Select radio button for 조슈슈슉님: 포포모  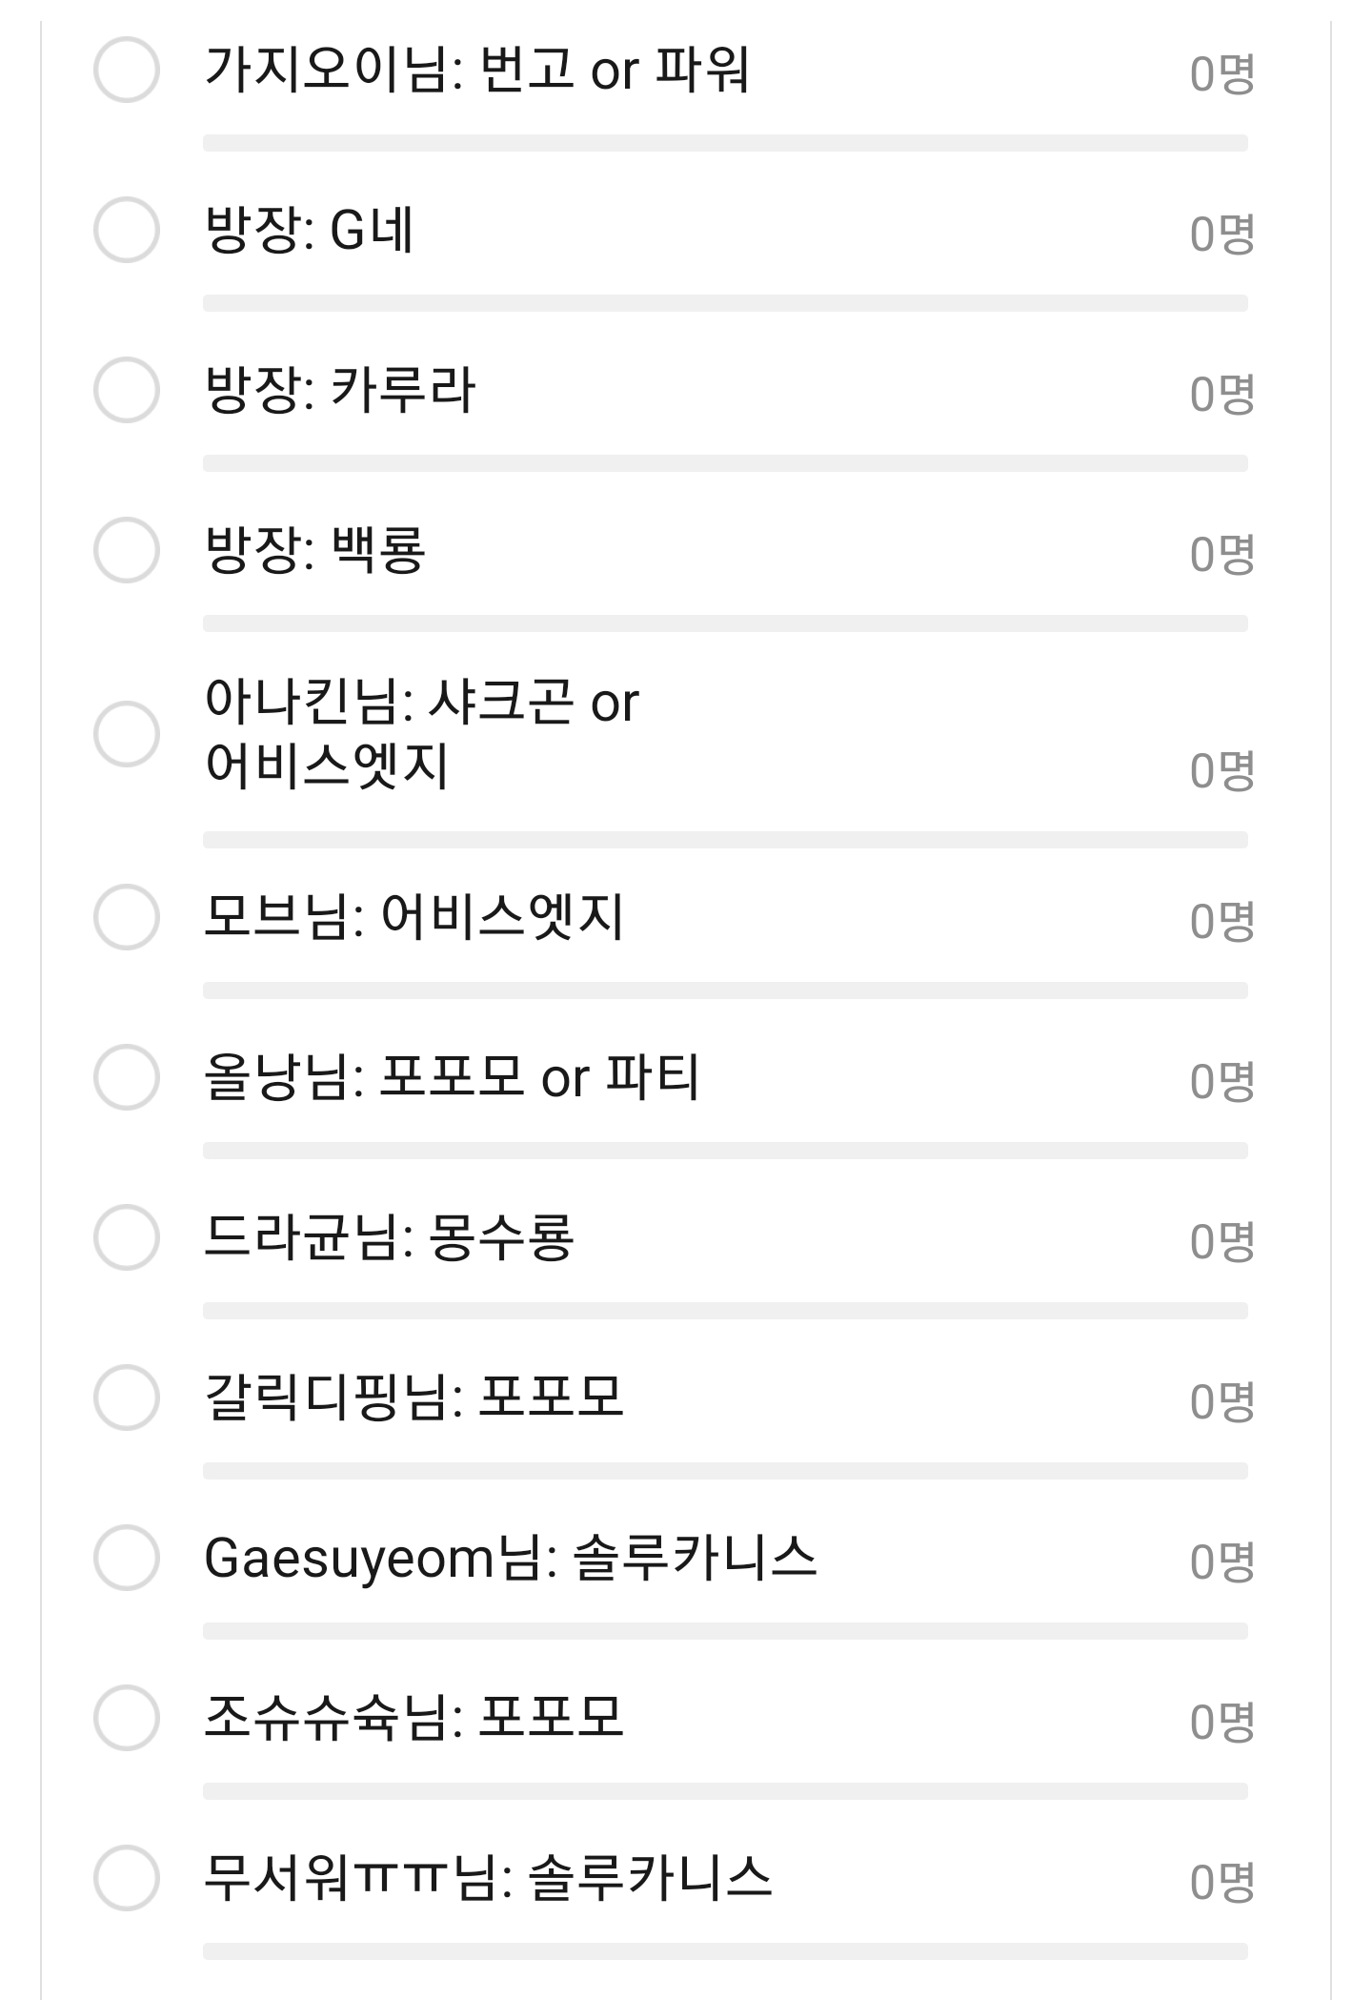[127, 1718]
